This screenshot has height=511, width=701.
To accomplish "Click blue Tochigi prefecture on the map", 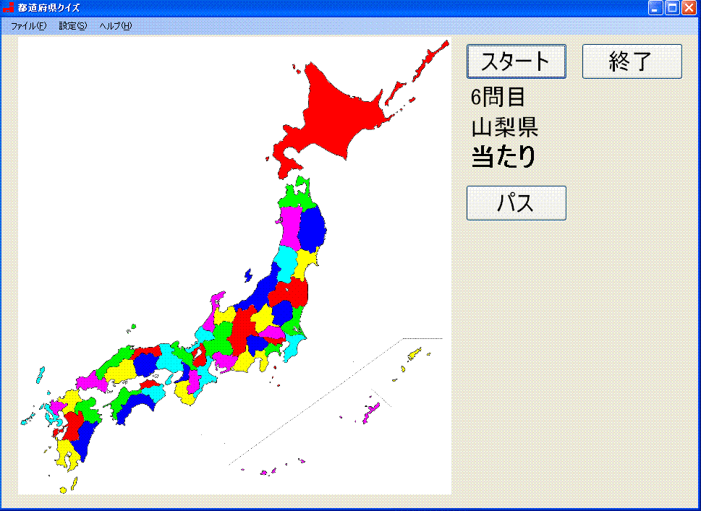I will pos(283,313).
